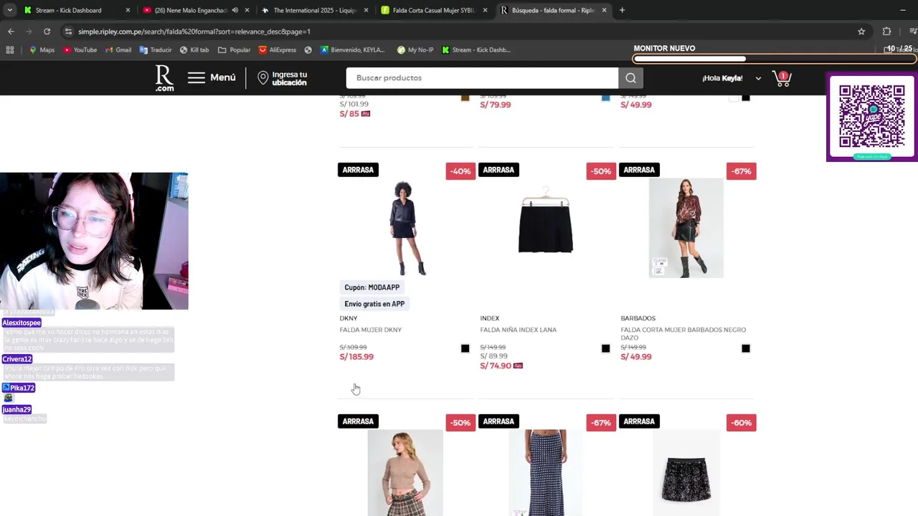
Task: Open the Traducir bookmark
Action: pyautogui.click(x=156, y=50)
